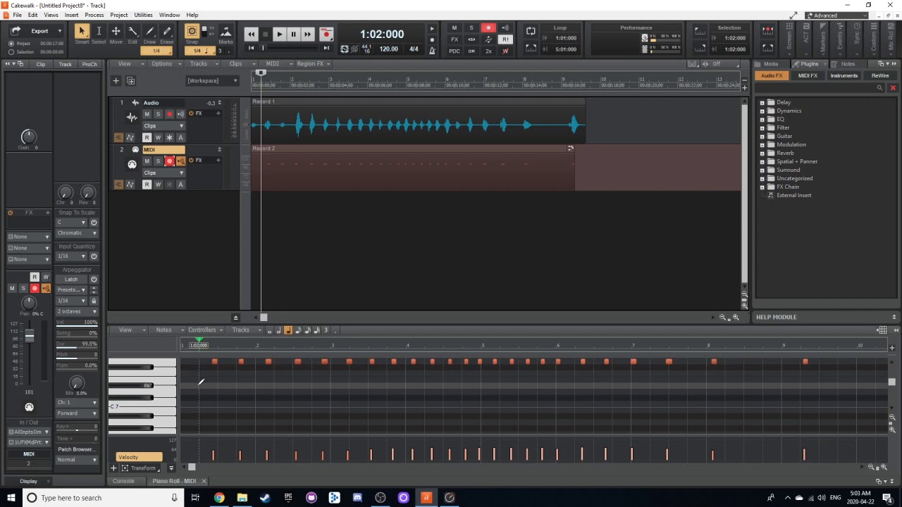902x507 pixels.
Task: Click the ProCh inspector button
Action: coord(89,64)
